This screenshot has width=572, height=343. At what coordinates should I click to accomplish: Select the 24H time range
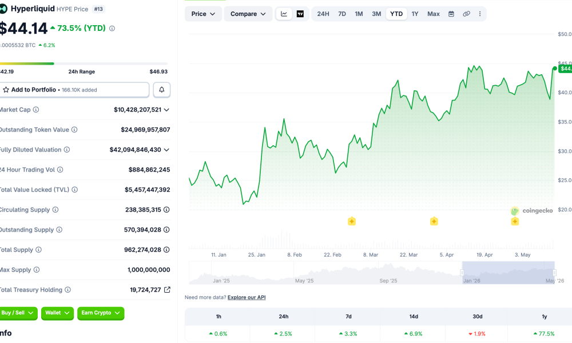pyautogui.click(x=323, y=14)
